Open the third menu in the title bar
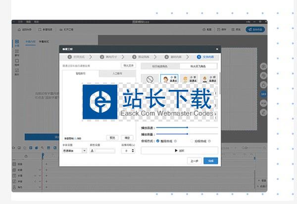The image size is (297, 204). coord(37,22)
